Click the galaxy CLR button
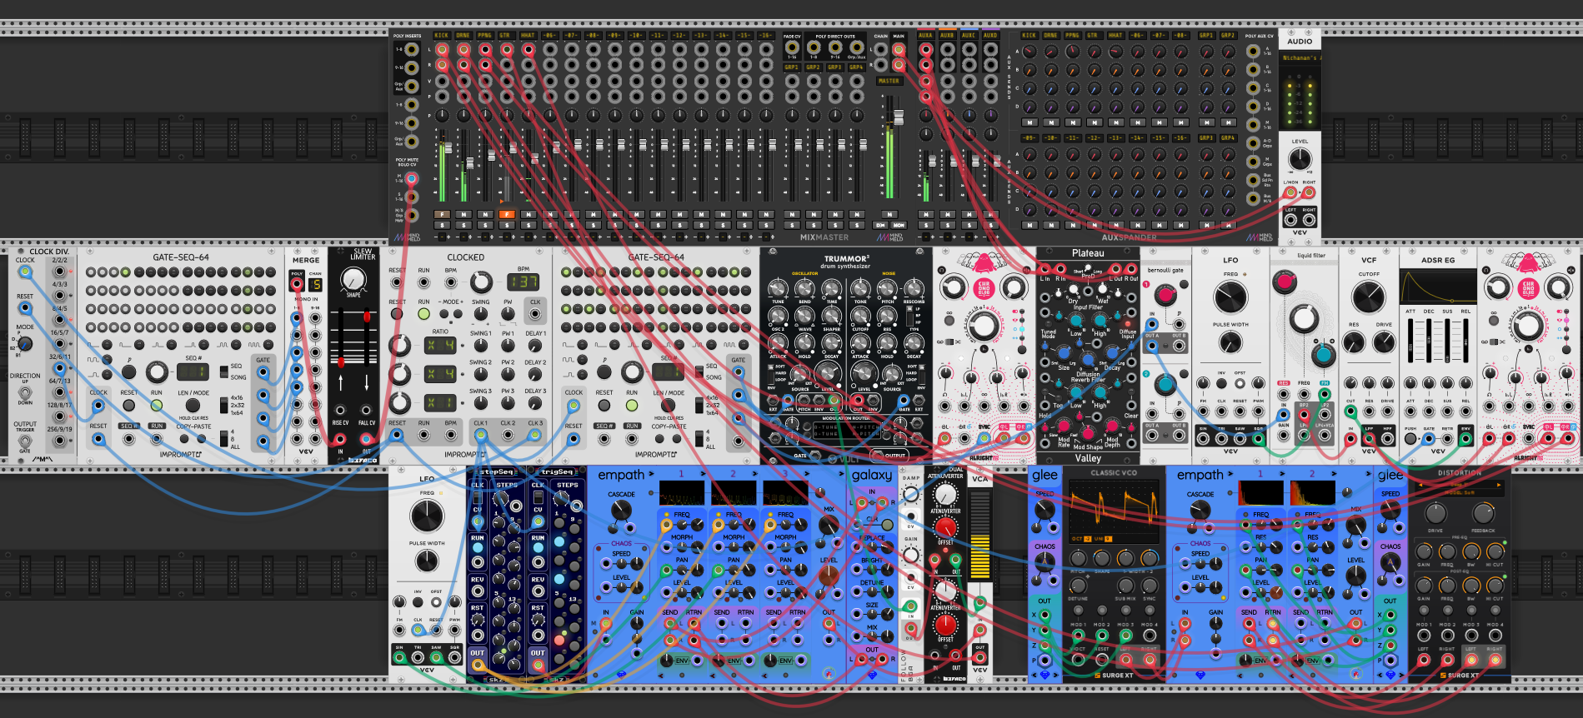 pyautogui.click(x=889, y=525)
